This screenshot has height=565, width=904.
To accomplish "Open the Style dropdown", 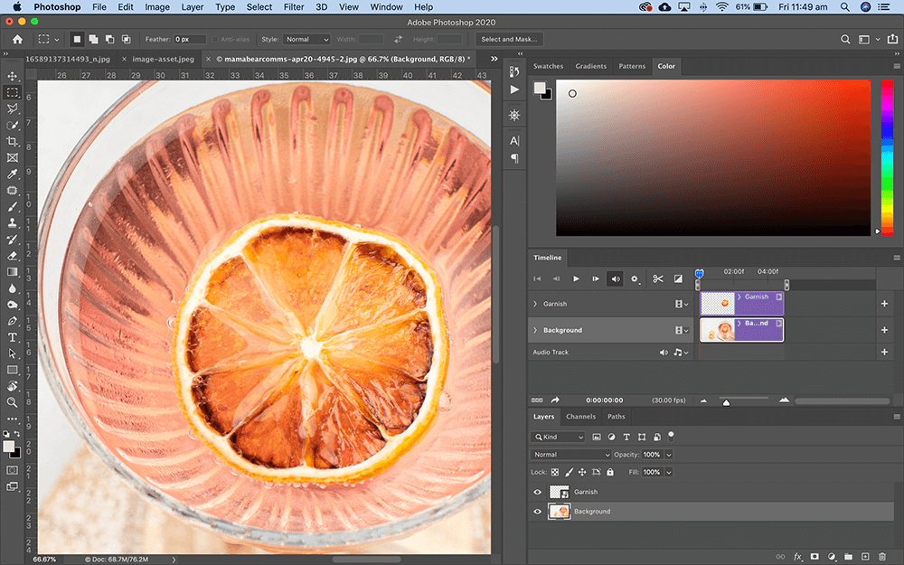I will point(306,39).
